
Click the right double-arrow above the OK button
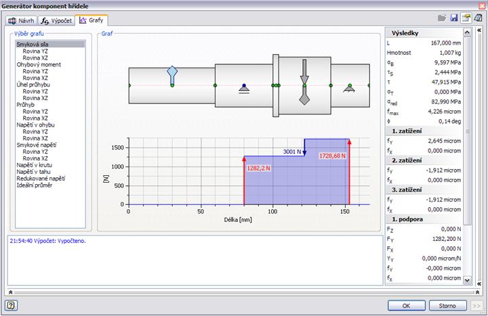(x=476, y=291)
